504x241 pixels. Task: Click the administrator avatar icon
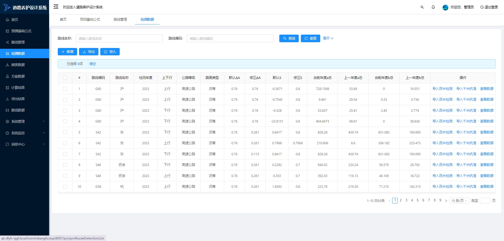click(445, 7)
